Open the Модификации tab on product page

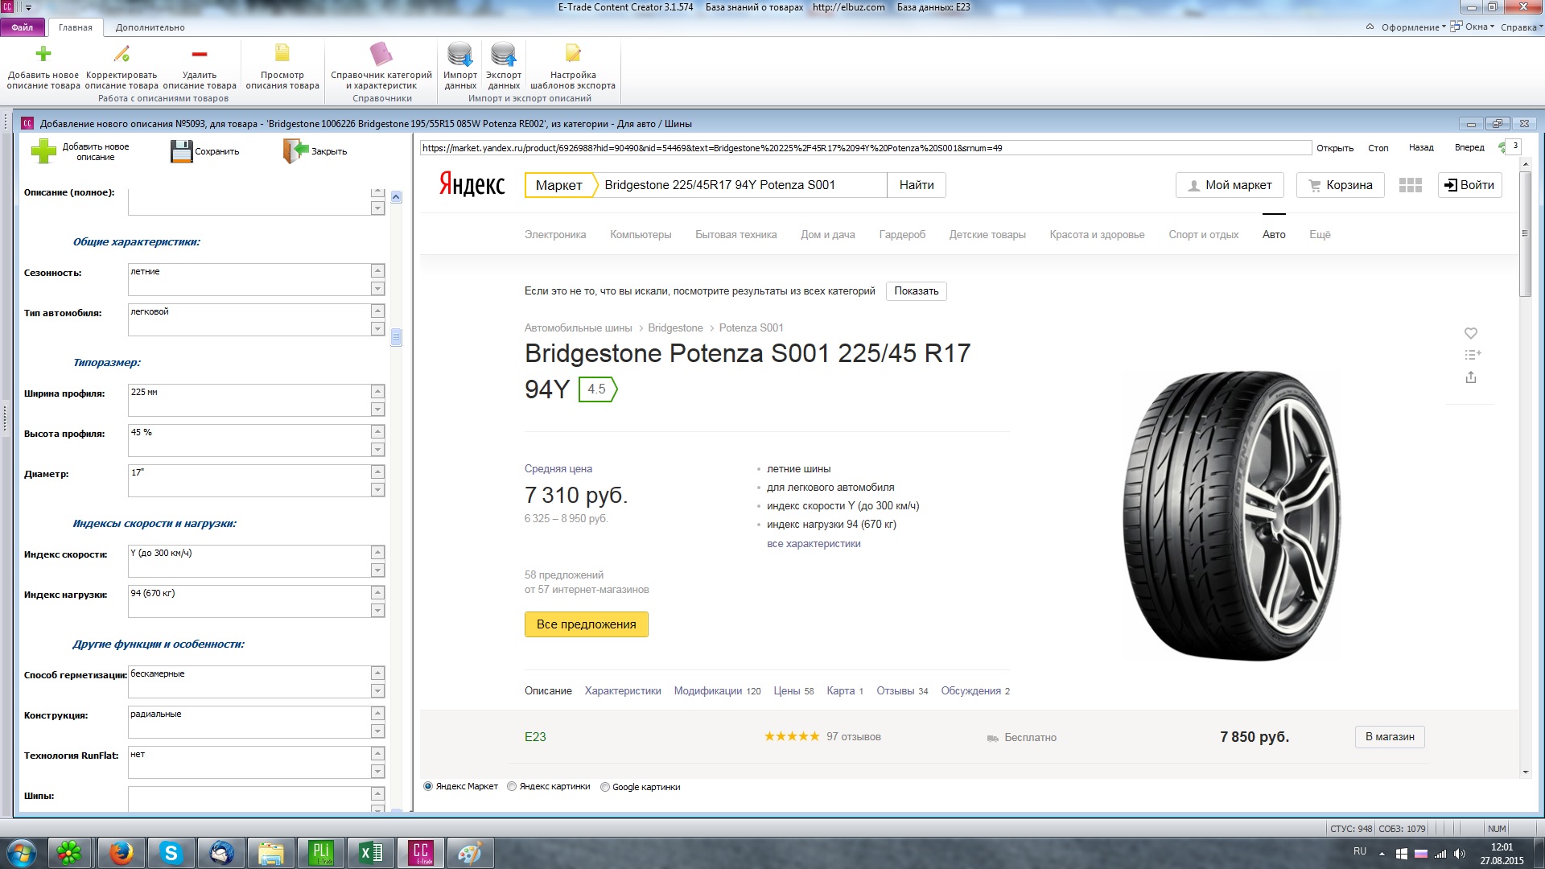717,691
